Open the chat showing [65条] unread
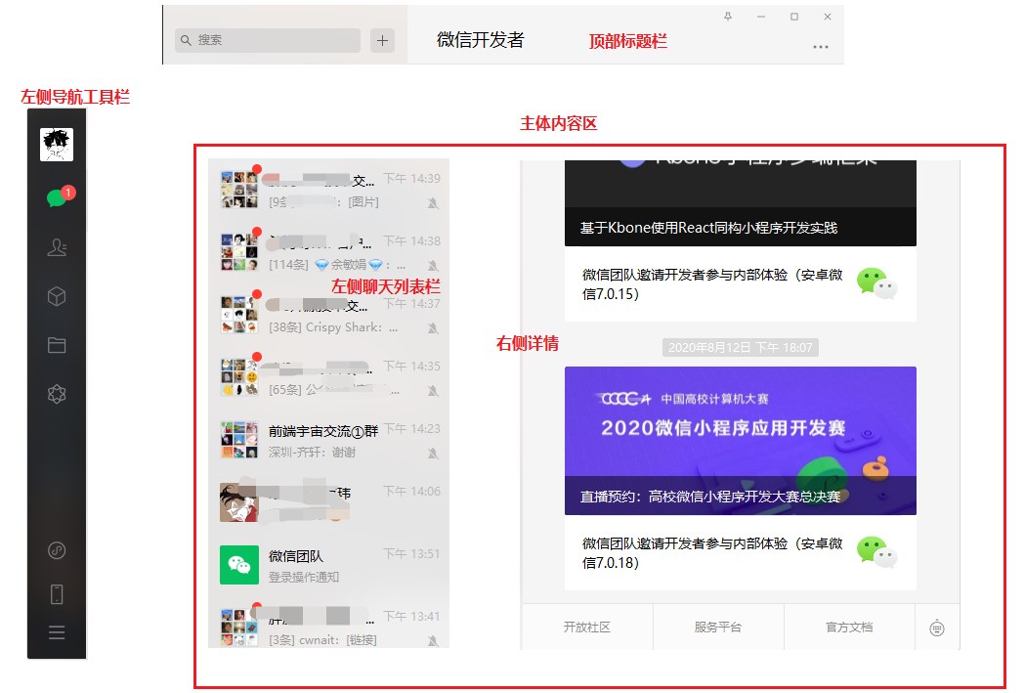This screenshot has height=693, width=1025. point(329,377)
